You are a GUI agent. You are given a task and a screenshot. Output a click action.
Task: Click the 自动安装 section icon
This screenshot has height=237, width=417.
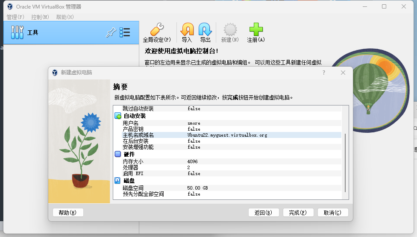coord(118,116)
